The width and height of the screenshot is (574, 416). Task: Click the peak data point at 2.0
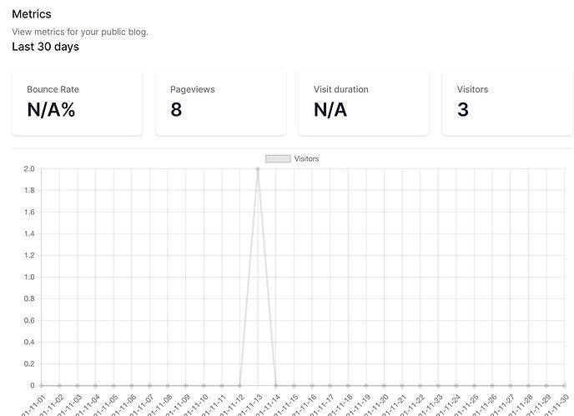[x=258, y=168]
